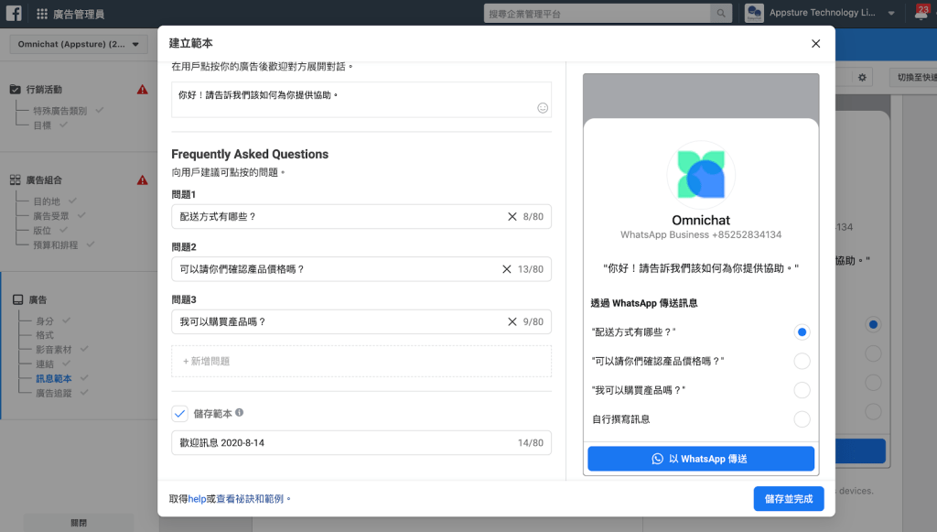Expand the Appsture Technology business dropdown
937x532 pixels.
891,14
